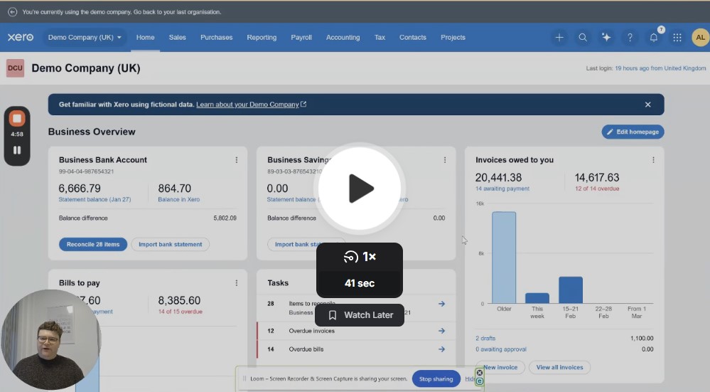Open Business Savings card options menu
710x392 pixels.
pos(445,160)
